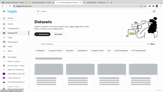163x92 pixels.
Task: Click the site lock icon in address bar
Action: (14, 6)
